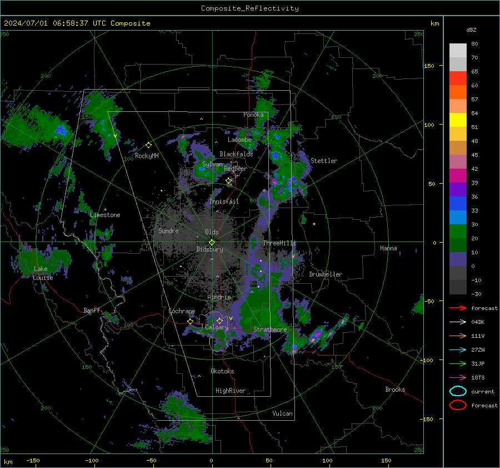Click the Drumheller town label
This screenshot has height=468, width=500.
(326, 274)
